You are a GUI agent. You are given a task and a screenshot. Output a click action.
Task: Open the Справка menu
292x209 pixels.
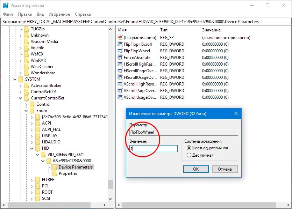[83, 14]
